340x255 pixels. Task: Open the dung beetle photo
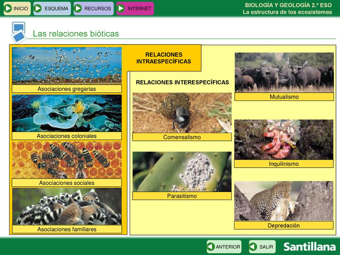(182, 113)
